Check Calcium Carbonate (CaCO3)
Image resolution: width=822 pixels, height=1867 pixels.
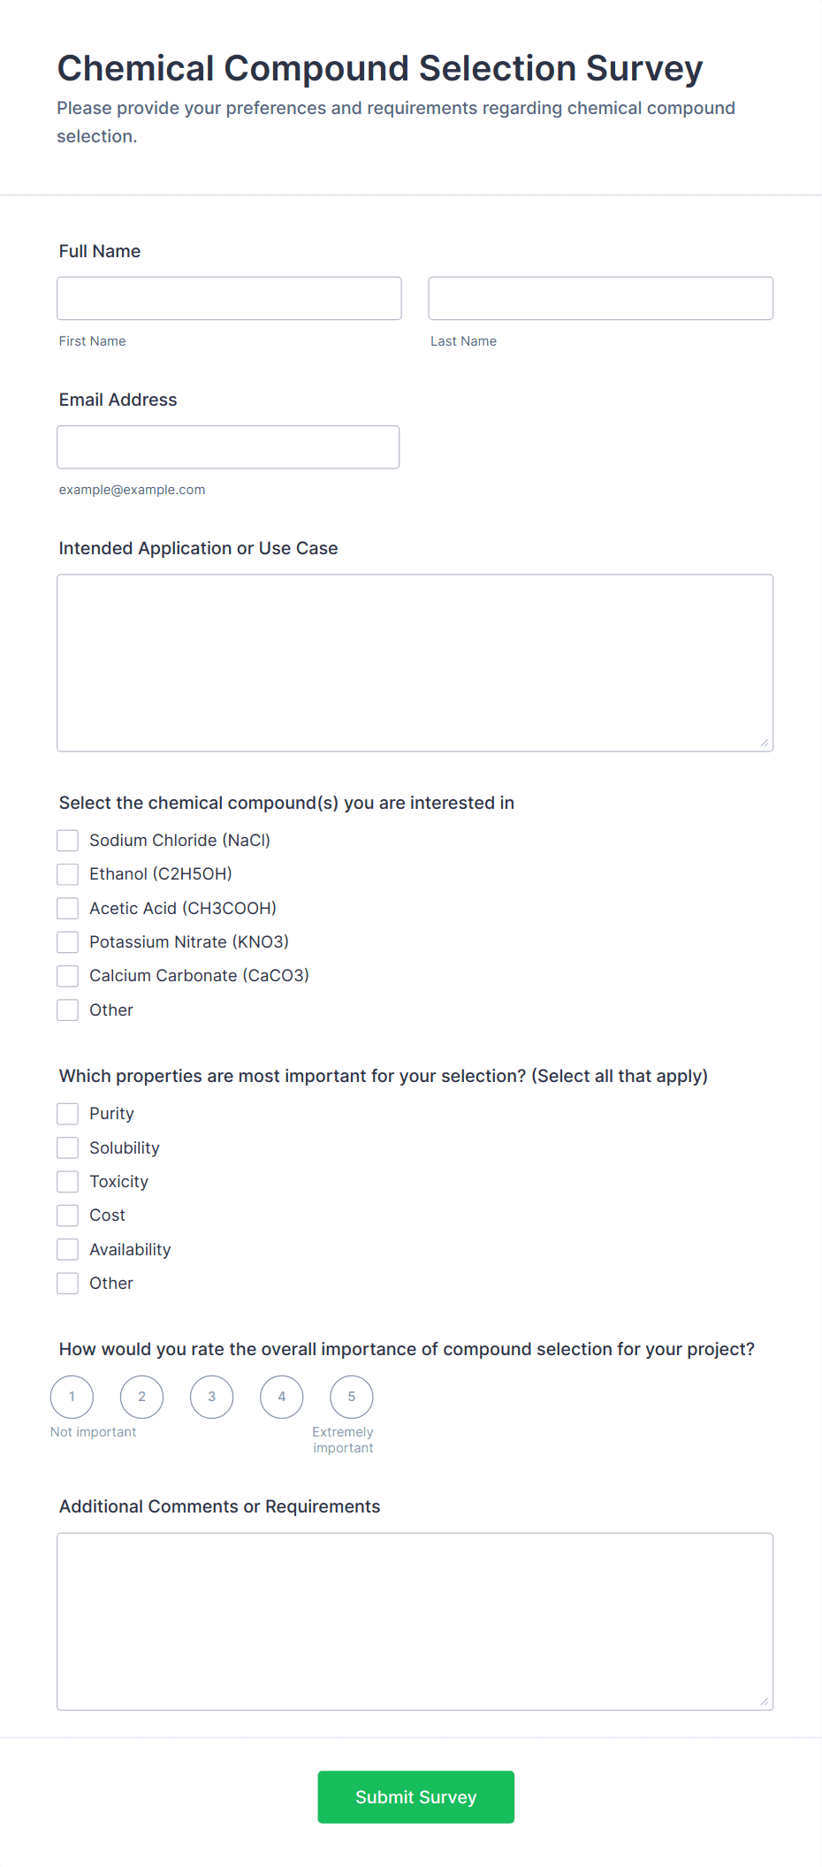click(67, 975)
